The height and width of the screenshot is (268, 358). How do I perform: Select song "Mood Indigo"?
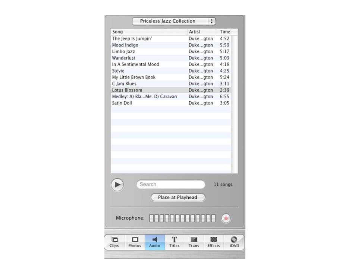pyautogui.click(x=171, y=45)
